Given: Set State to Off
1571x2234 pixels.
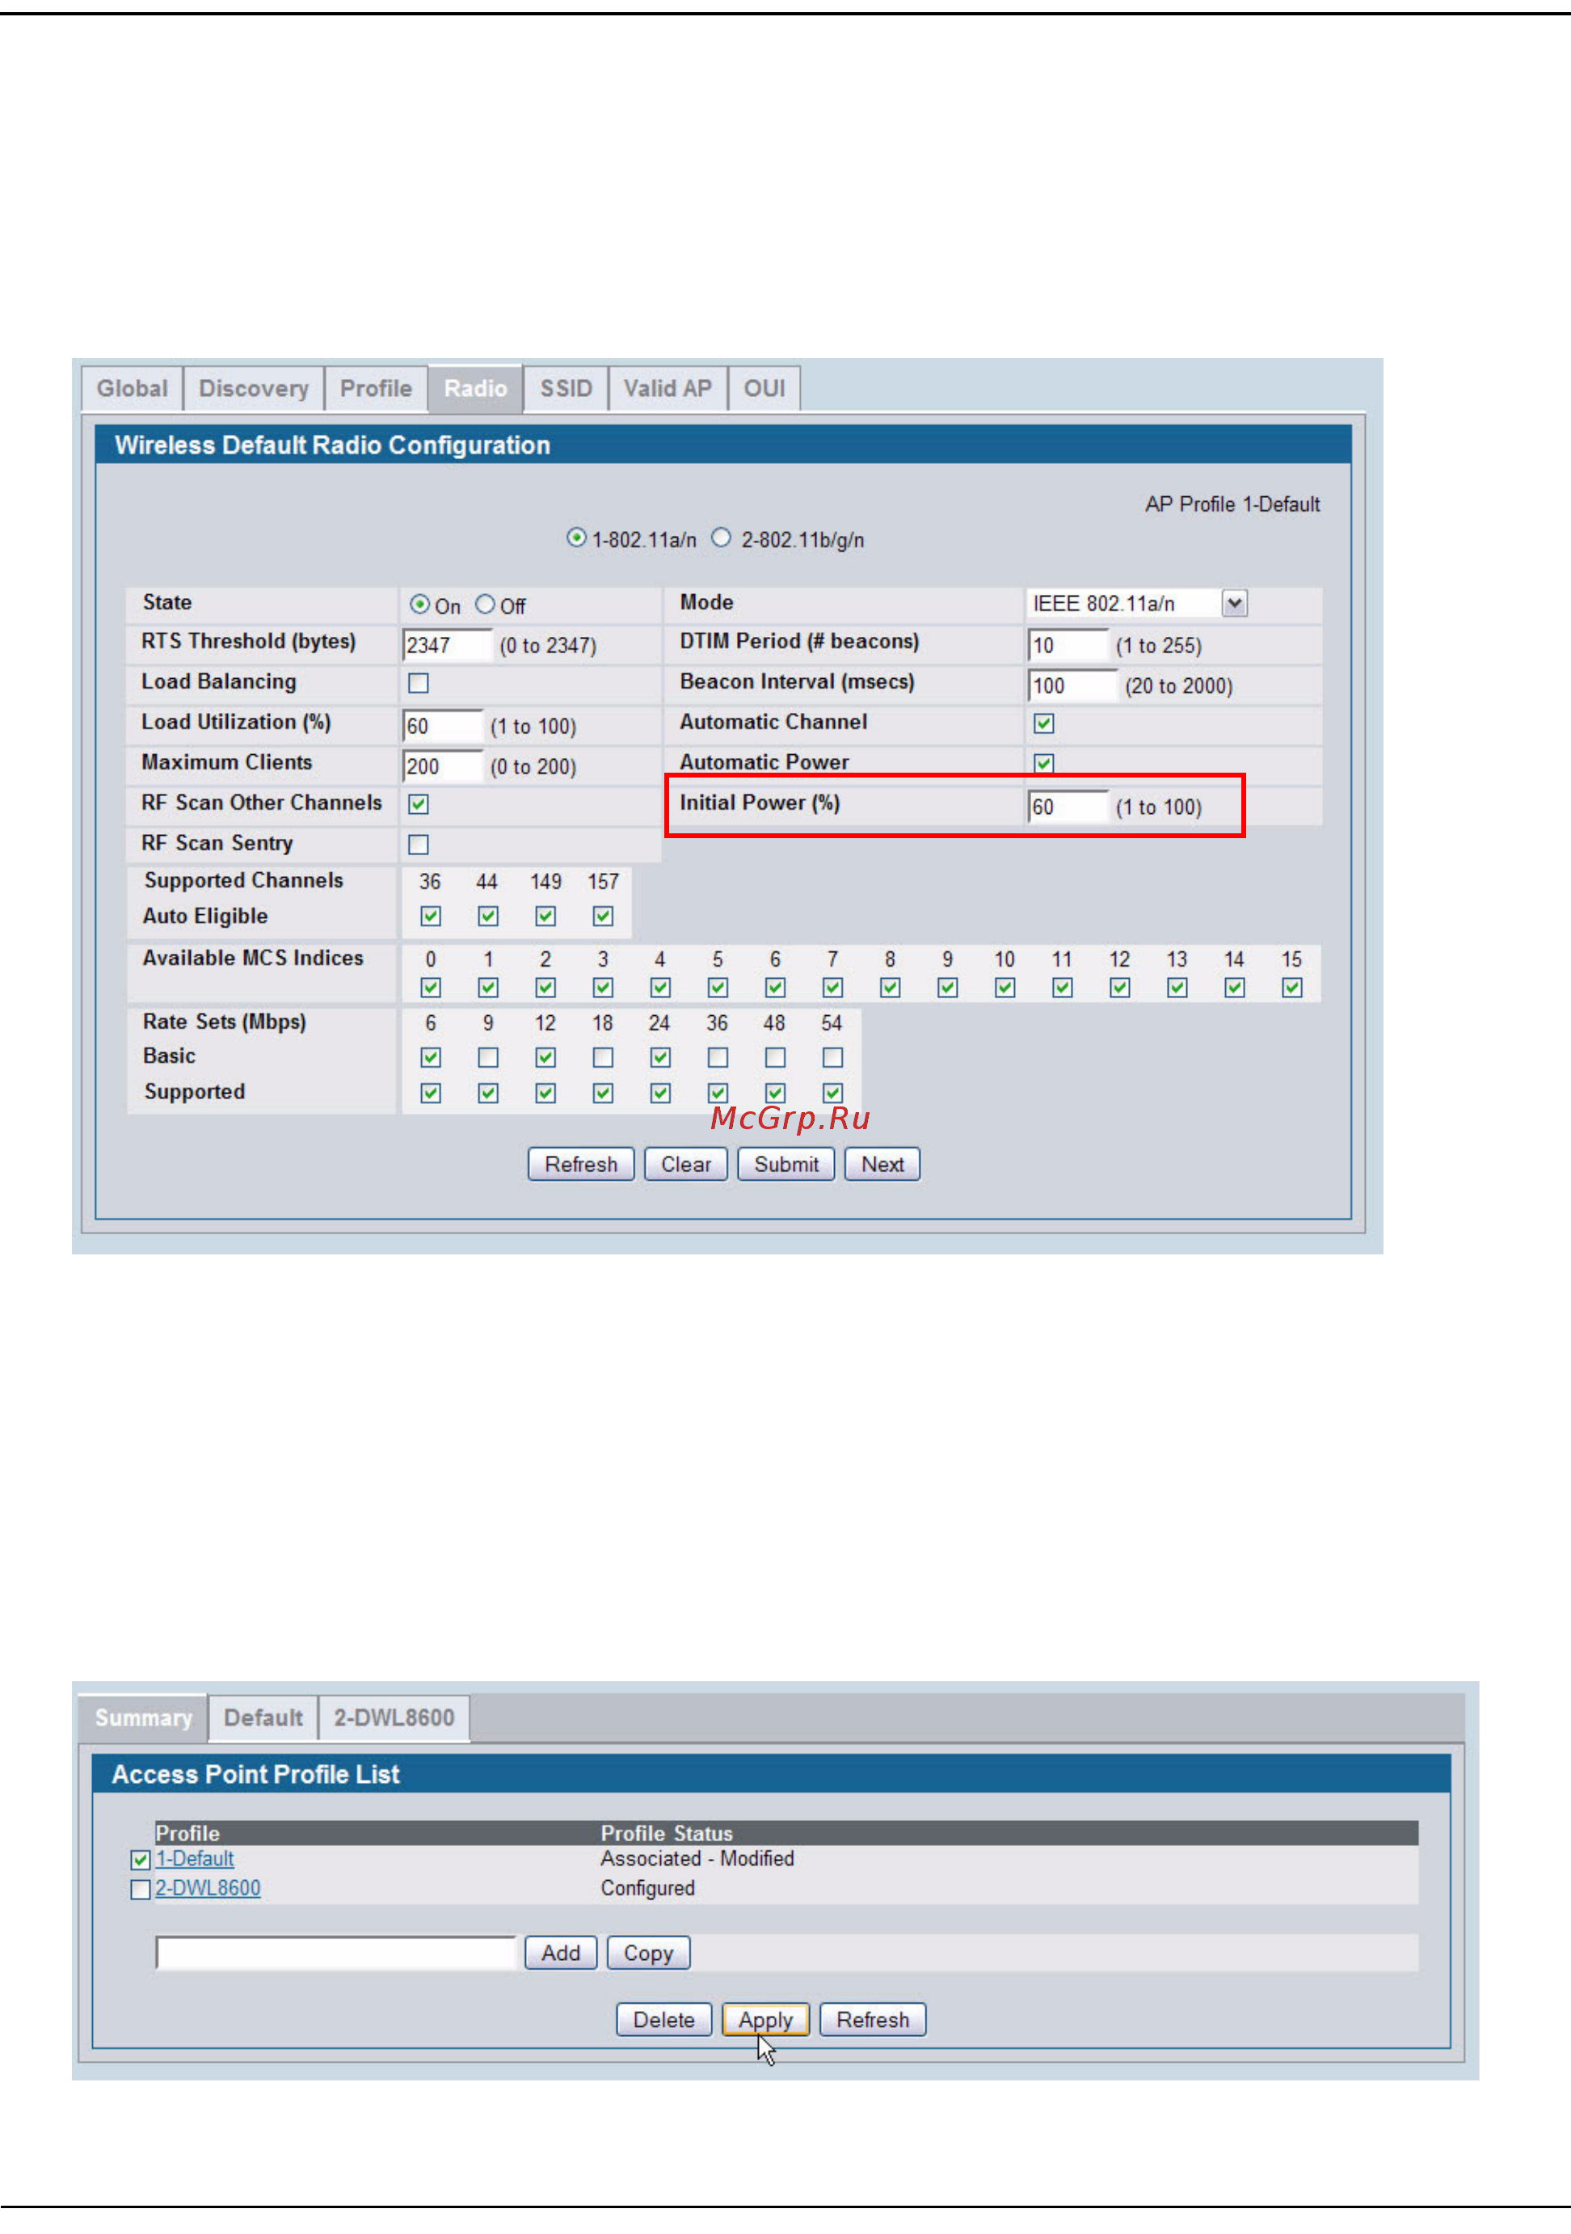Looking at the screenshot, I should coord(486,605).
